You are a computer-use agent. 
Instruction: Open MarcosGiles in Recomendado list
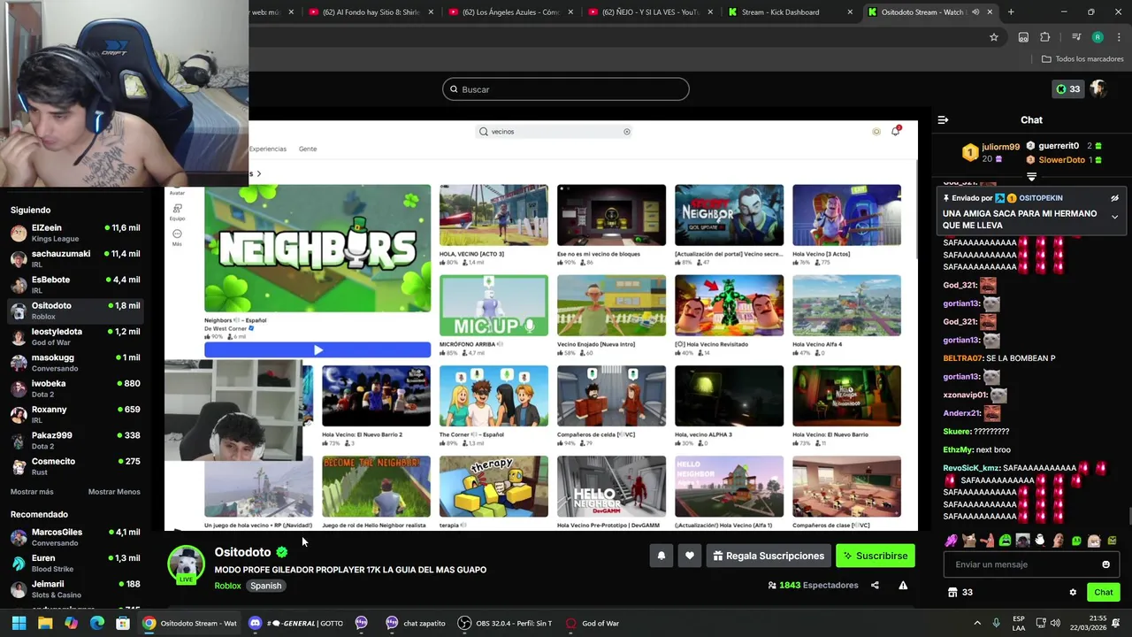(x=75, y=537)
